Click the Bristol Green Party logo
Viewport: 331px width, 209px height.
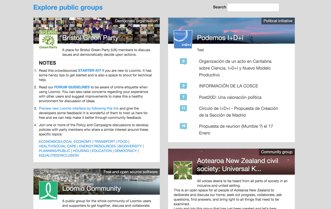(x=48, y=39)
